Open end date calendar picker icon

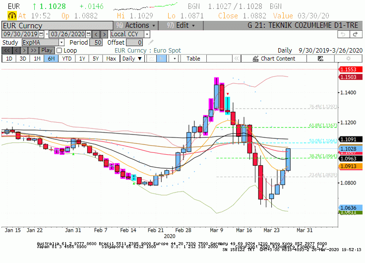(88, 34)
